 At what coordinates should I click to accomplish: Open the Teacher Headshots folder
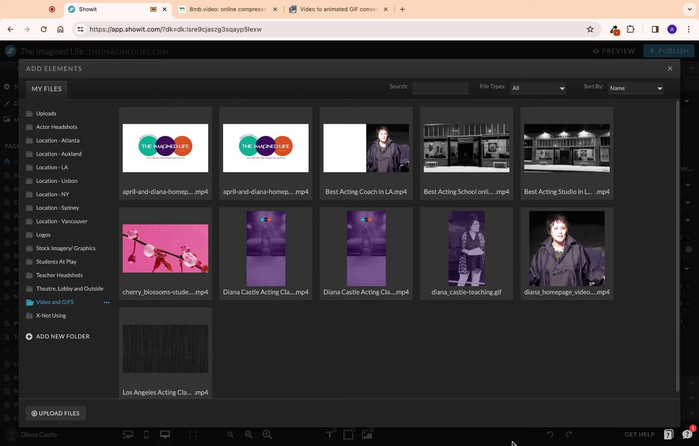[59, 275]
